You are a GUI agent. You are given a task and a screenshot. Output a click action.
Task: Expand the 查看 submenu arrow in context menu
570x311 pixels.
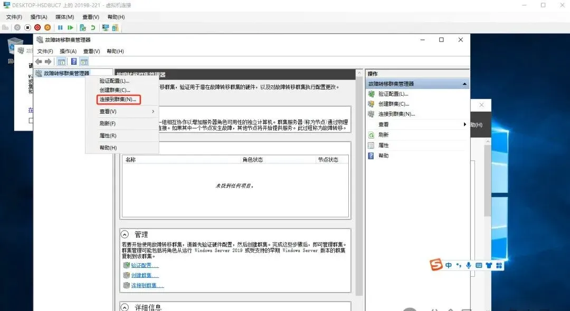point(154,112)
